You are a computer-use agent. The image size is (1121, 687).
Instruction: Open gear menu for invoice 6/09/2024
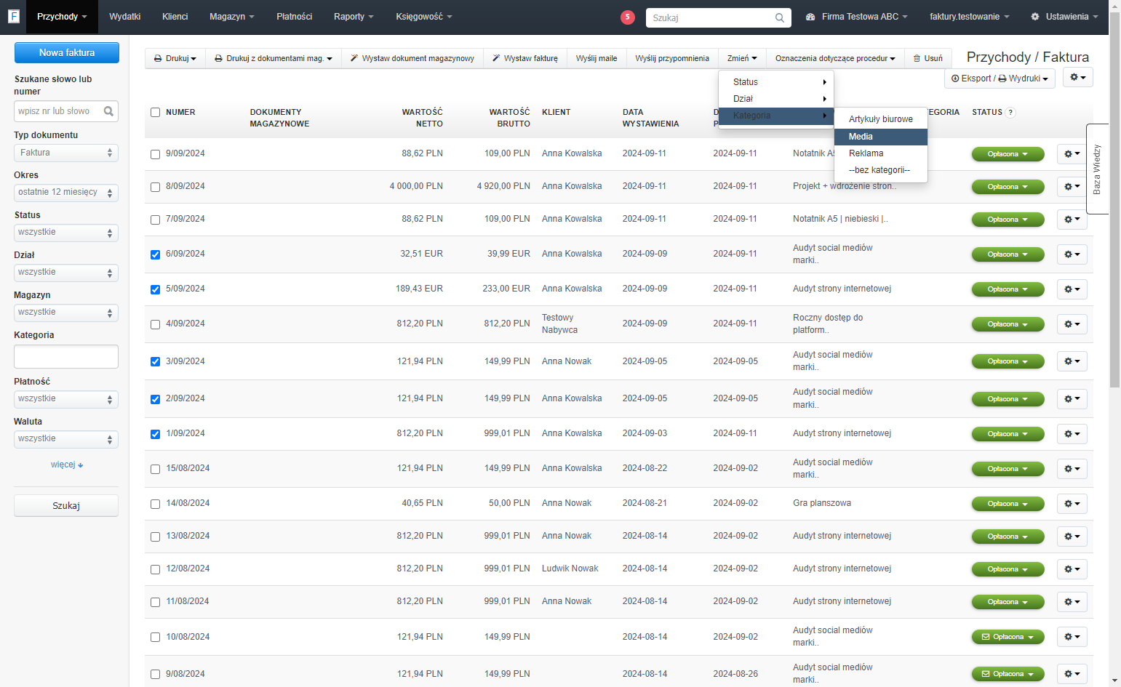(x=1072, y=254)
